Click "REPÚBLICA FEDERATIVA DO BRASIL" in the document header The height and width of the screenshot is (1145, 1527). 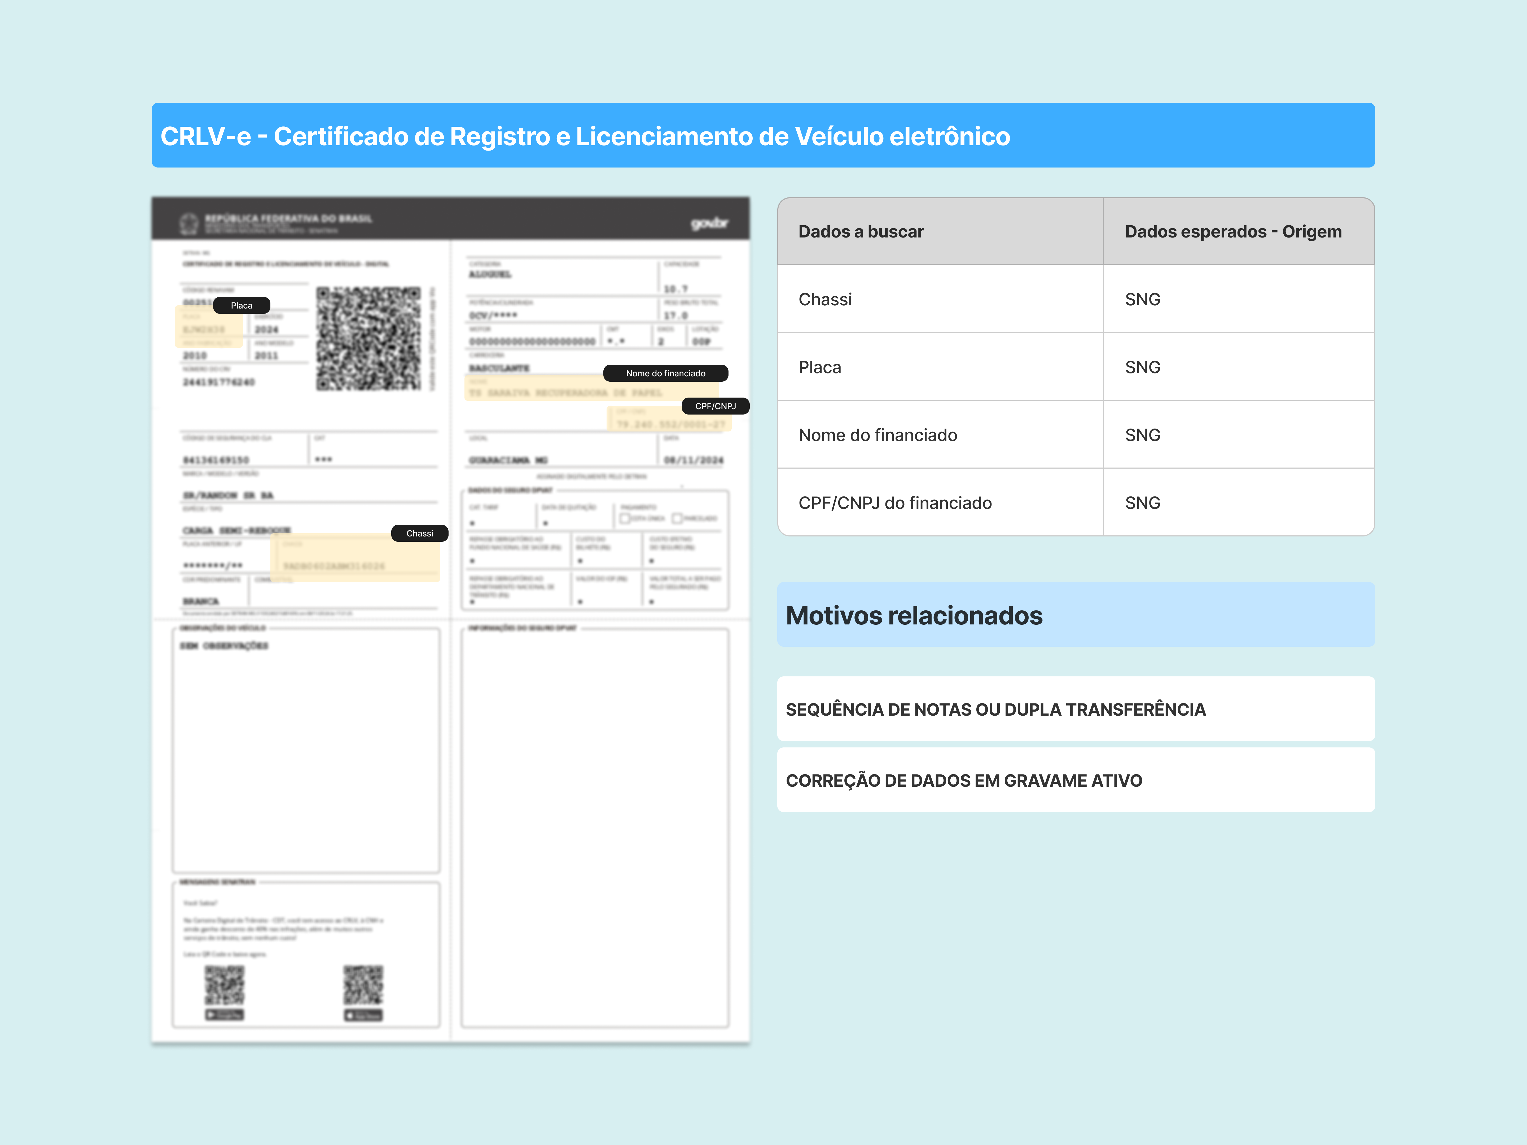tap(288, 218)
